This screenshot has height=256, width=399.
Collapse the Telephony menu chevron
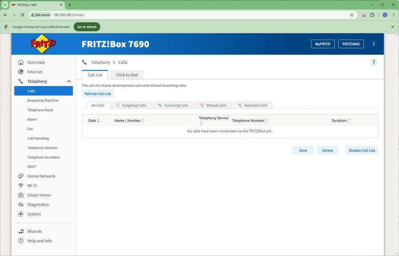pos(69,81)
